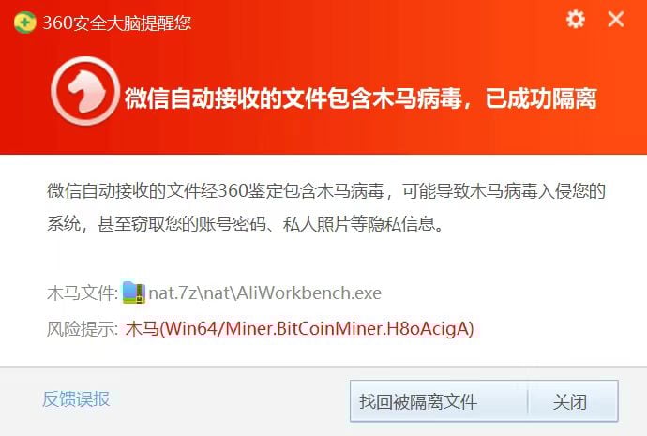The height and width of the screenshot is (436, 647).
Task: Click empty gray footer beside 反馈误报
Action: coord(227,400)
